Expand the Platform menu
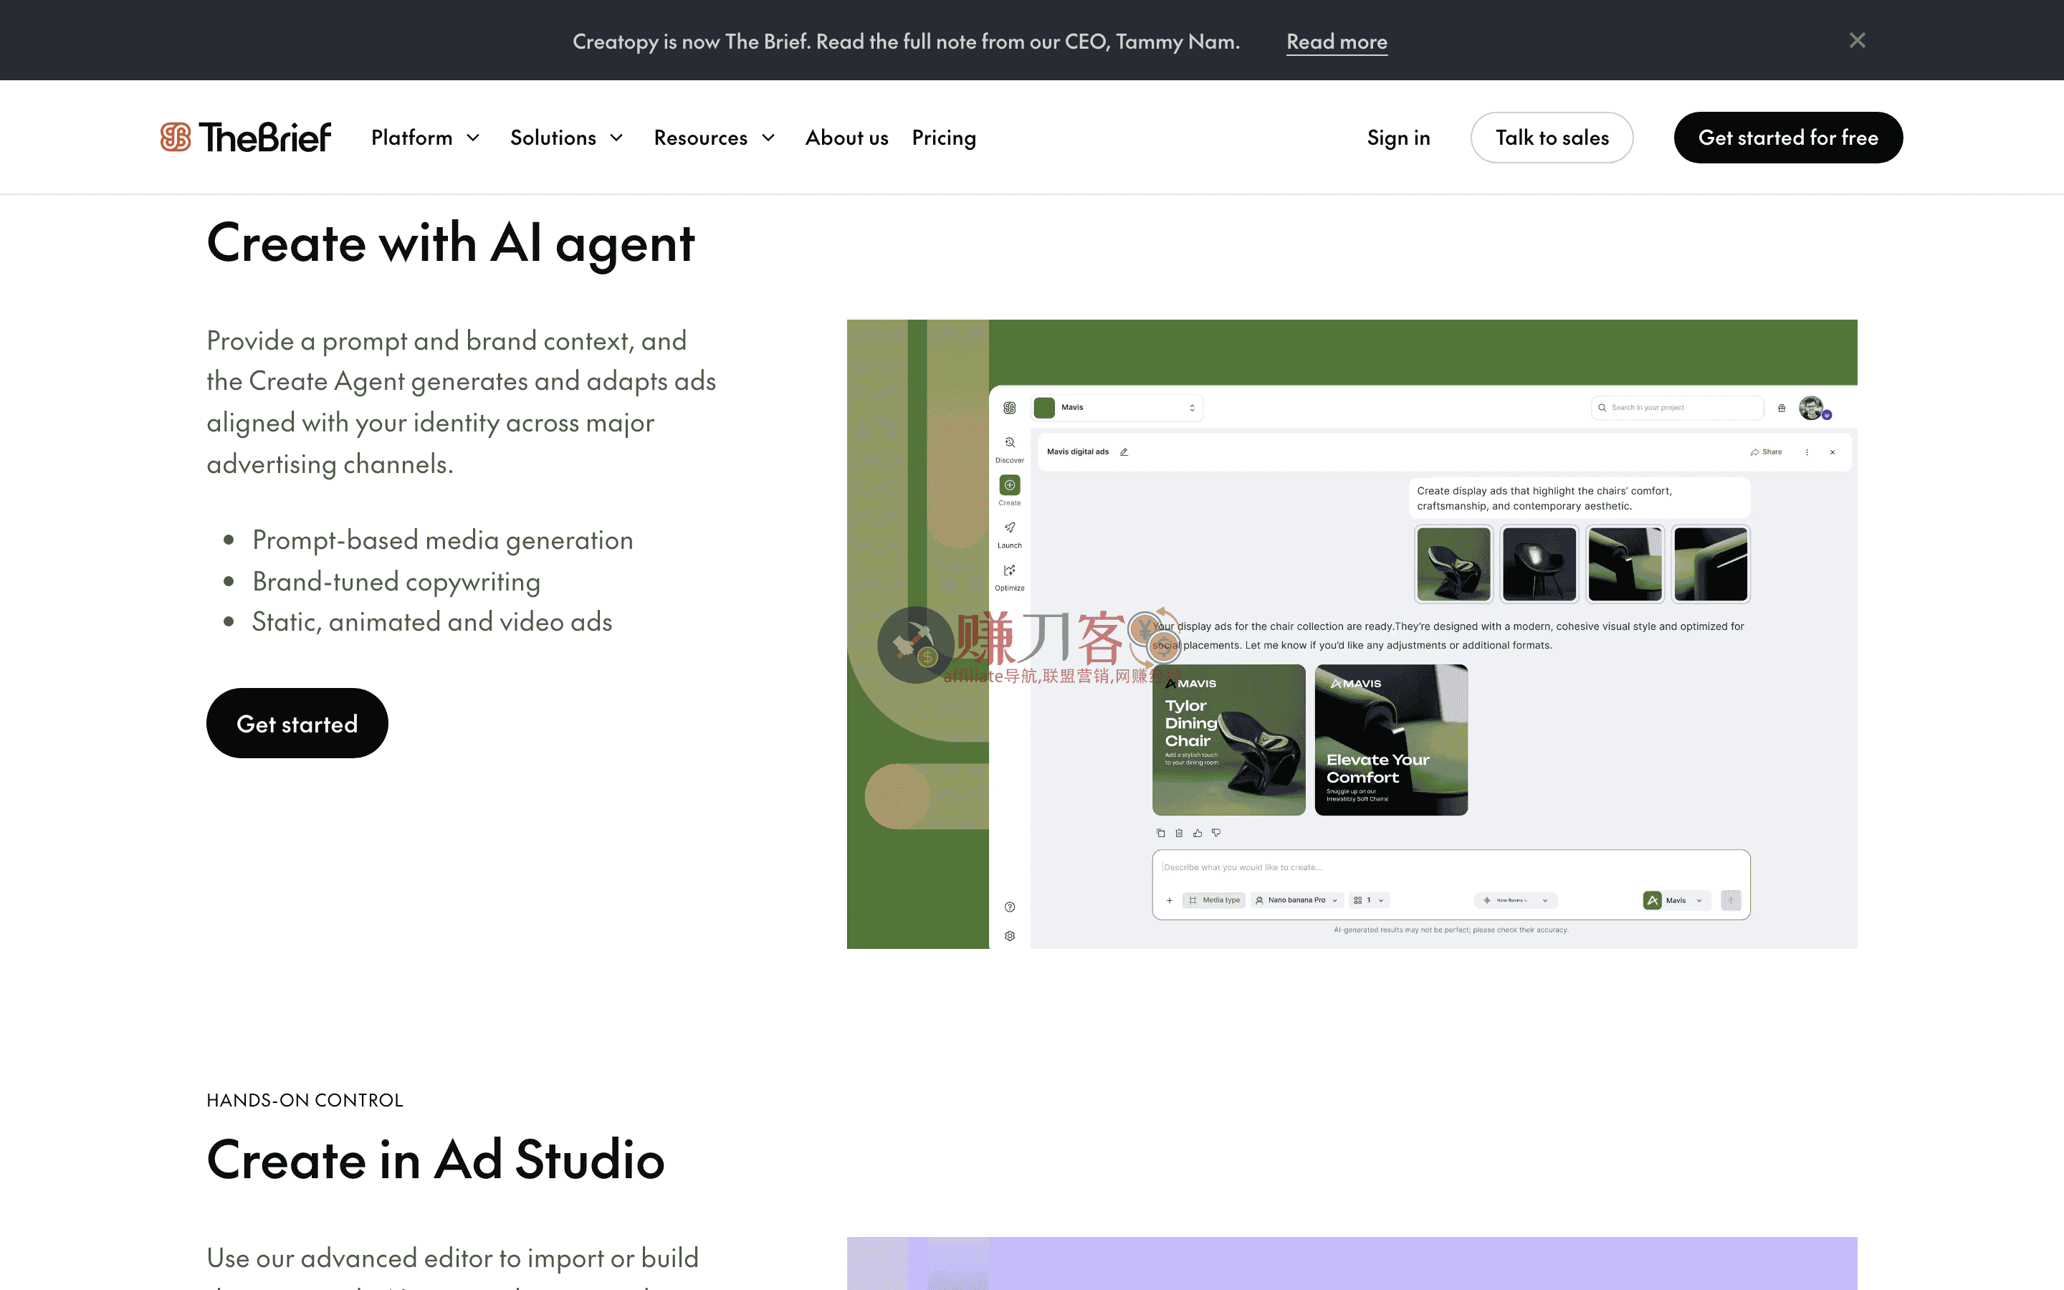2064x1290 pixels. 426,138
